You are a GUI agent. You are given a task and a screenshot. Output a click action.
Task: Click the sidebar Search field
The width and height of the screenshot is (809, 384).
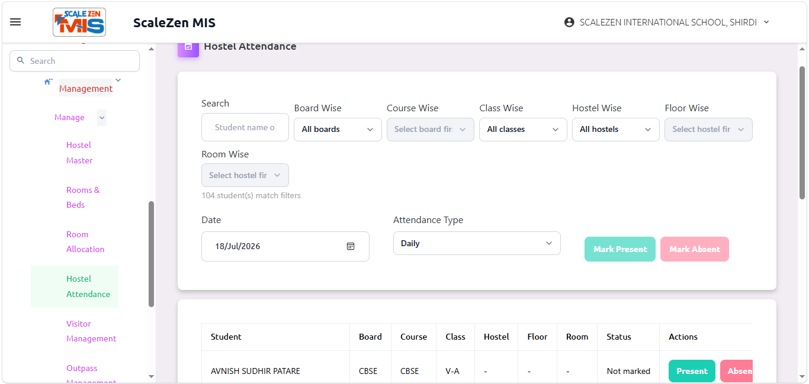pyautogui.click(x=75, y=61)
